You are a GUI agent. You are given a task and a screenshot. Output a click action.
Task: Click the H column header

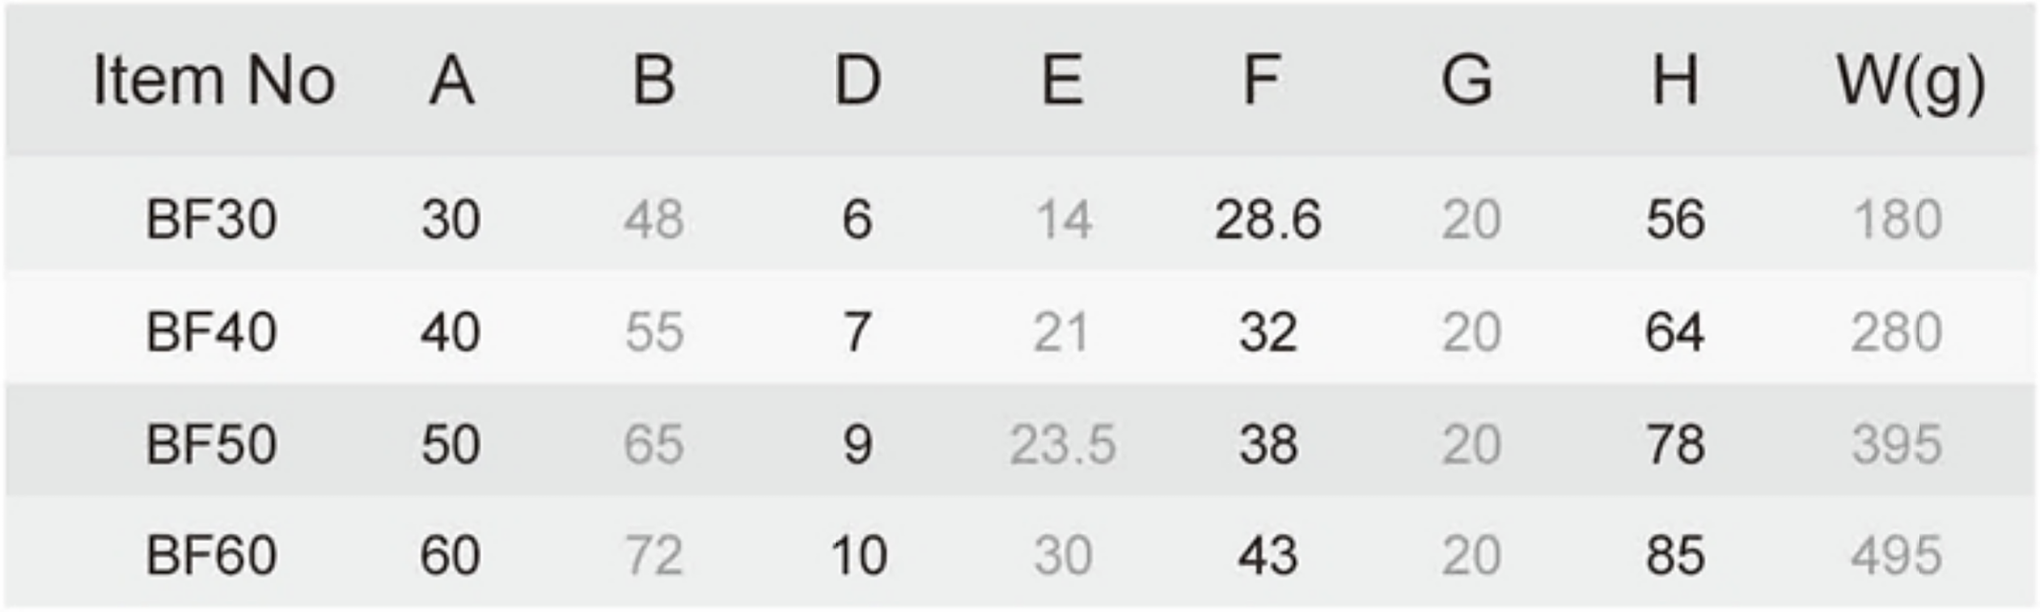tap(1675, 80)
